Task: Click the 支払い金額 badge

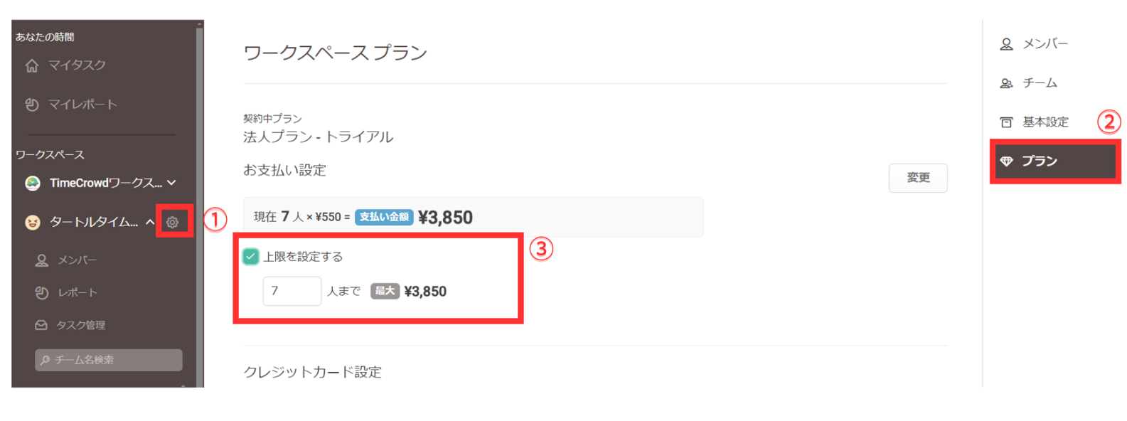Action: click(x=384, y=217)
